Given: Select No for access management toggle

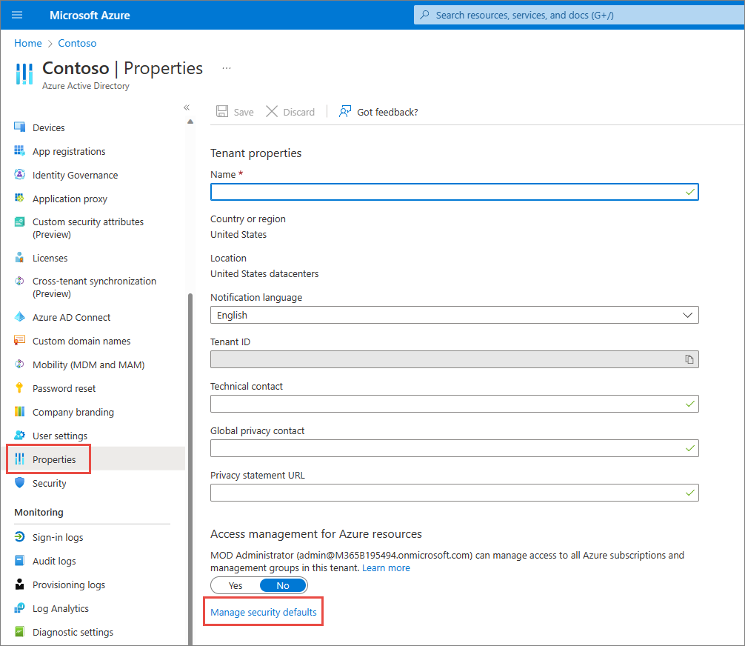Looking at the screenshot, I should [283, 586].
